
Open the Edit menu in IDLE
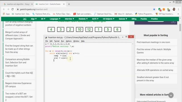(x=51, y=41)
